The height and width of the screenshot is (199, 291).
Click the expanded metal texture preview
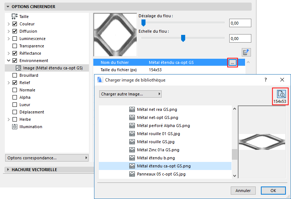click(115, 35)
